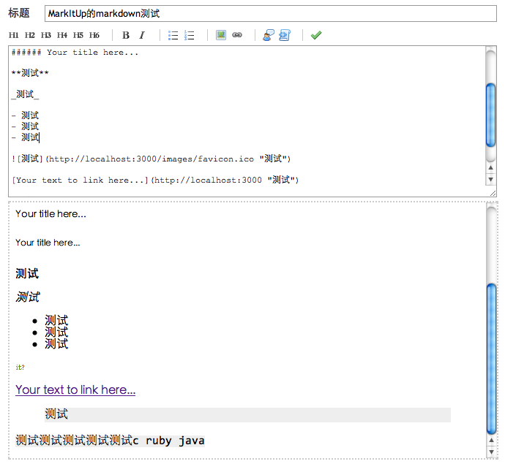Click preview pane scrollbar up arrow
The image size is (505, 464).
pyautogui.click(x=492, y=440)
